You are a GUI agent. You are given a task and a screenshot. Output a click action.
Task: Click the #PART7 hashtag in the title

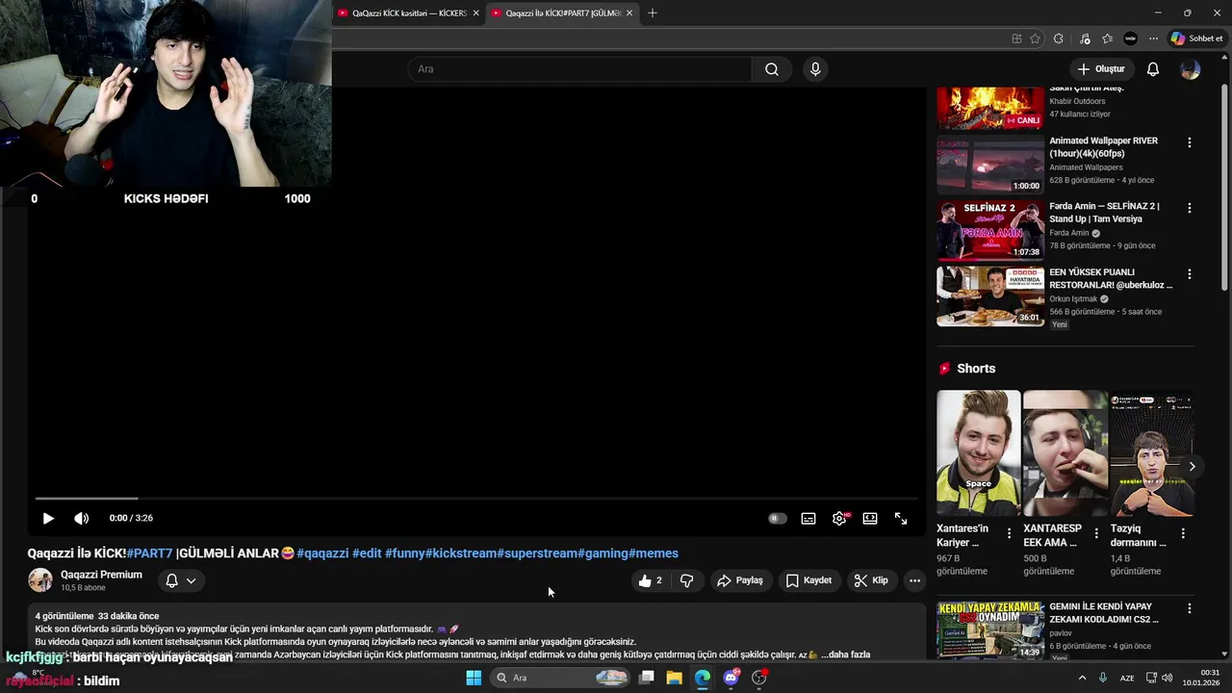[149, 553]
